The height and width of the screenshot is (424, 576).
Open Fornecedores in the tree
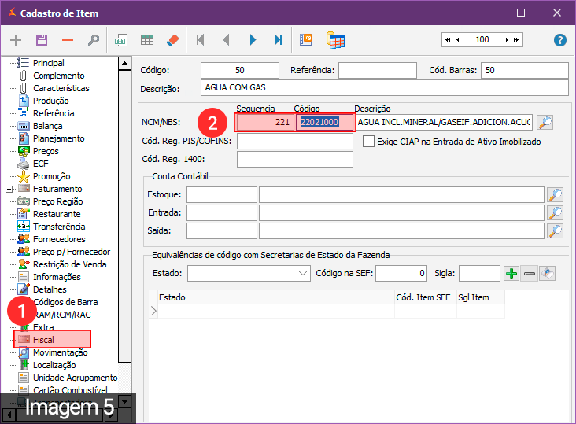(x=59, y=239)
